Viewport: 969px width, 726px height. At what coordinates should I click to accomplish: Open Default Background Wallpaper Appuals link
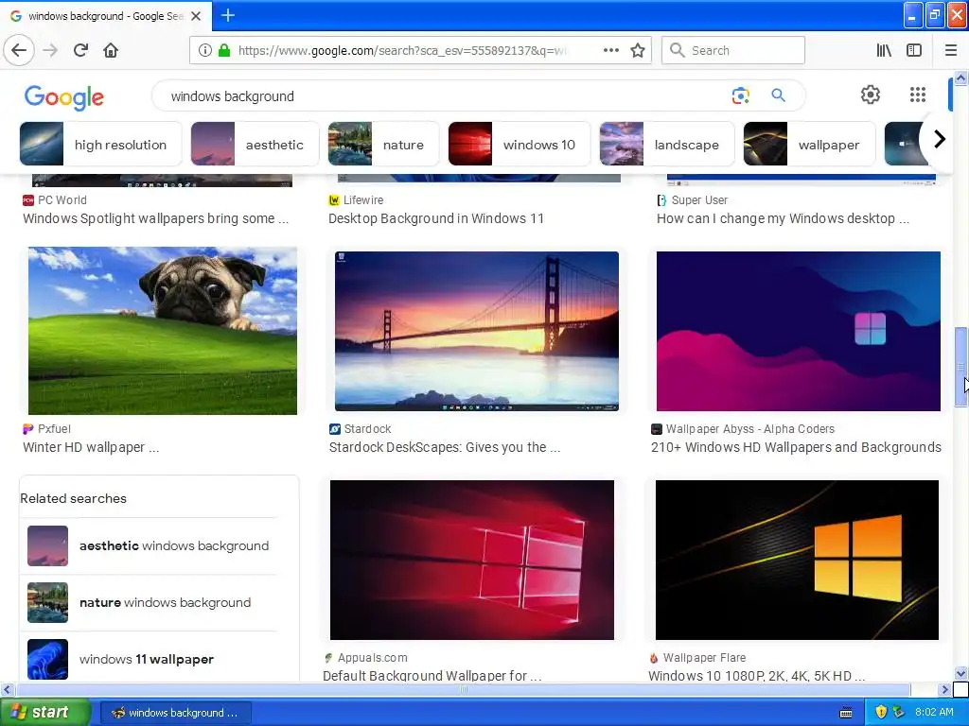tap(432, 676)
